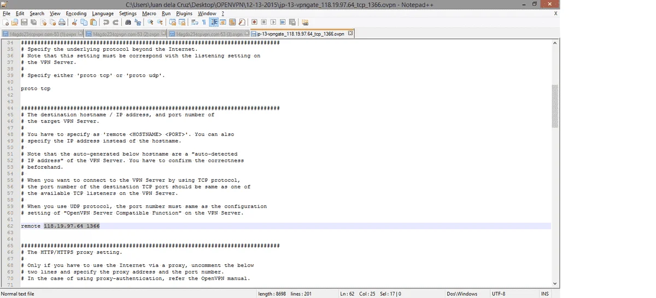The width and height of the screenshot is (656, 298).
Task: Open the Function List panel icon
Action: point(242,22)
